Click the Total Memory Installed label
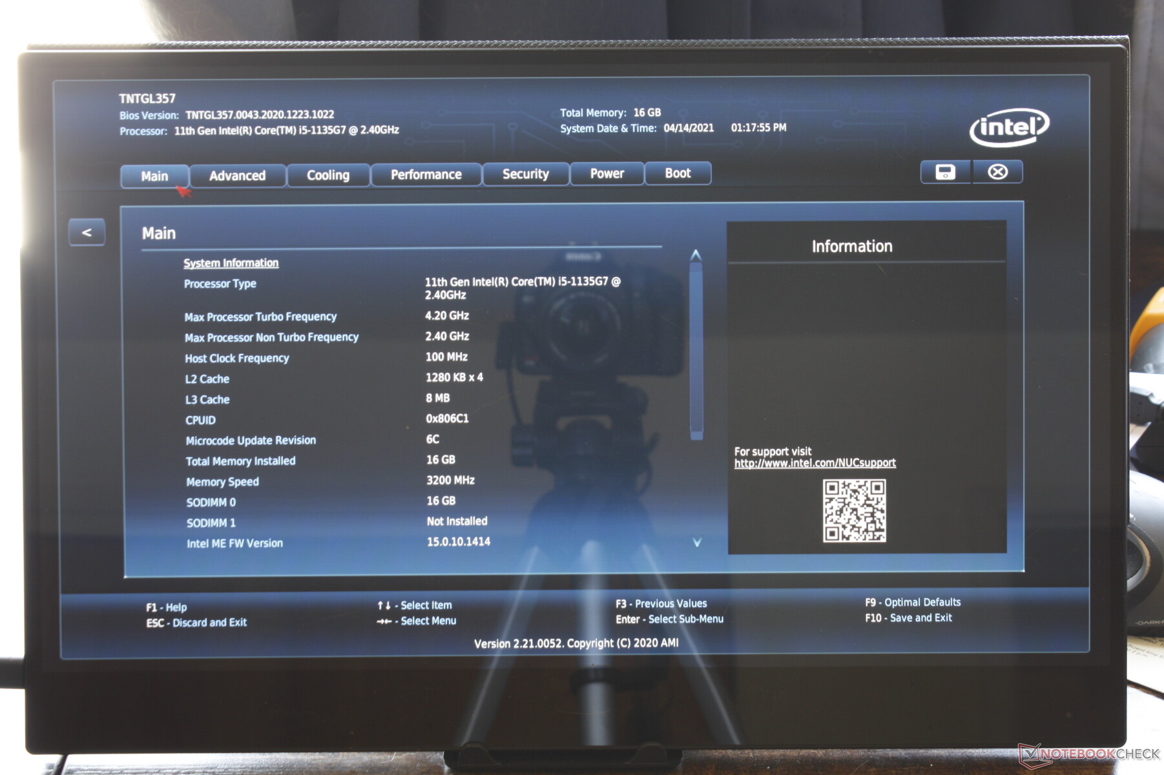 point(240,461)
